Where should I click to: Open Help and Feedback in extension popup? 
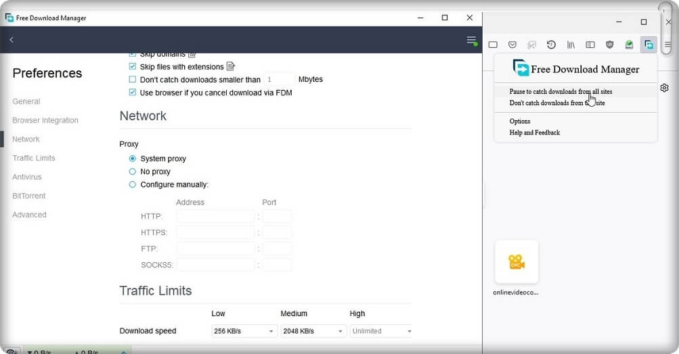pyautogui.click(x=534, y=132)
